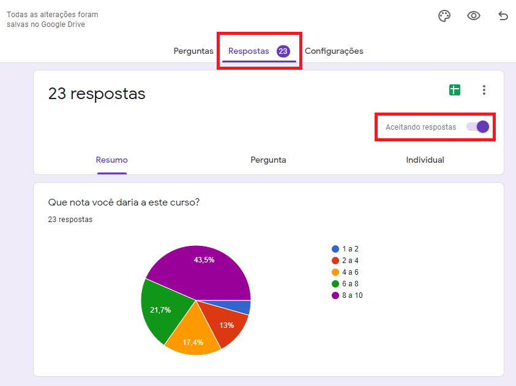Click the 'Todas as alterações foram salvas' status
The image size is (516, 386).
(x=52, y=20)
